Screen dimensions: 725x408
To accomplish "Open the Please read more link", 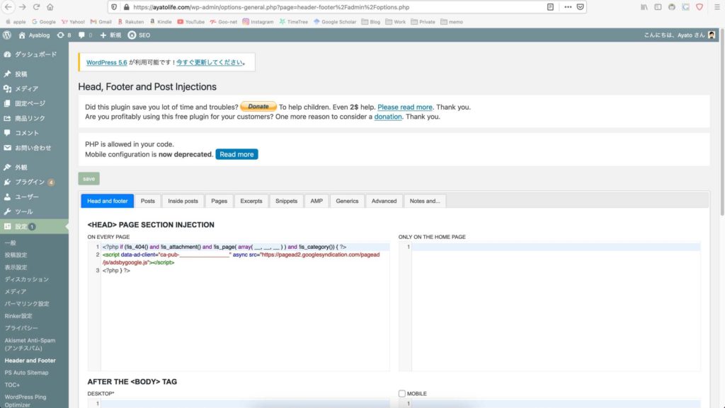I will [x=405, y=107].
